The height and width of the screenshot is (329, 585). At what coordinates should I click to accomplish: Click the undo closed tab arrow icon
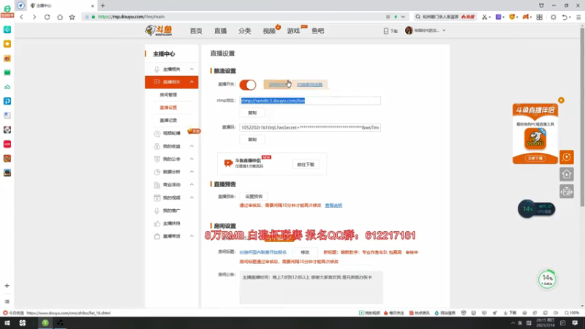click(565, 17)
